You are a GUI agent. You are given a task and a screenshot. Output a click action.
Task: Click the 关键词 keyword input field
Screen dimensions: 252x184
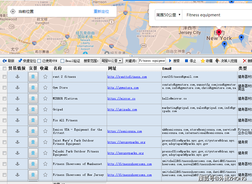[152, 61]
